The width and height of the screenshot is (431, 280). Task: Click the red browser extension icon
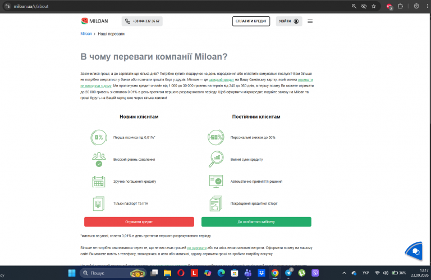coord(389,6)
